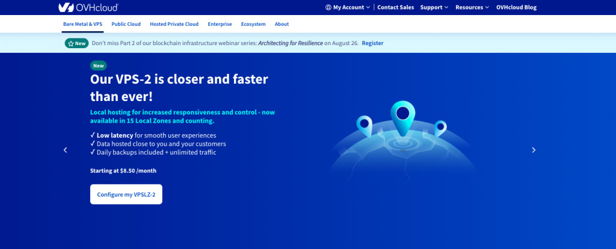Click the 'Starting at $8.50 /month' text

coord(123,171)
